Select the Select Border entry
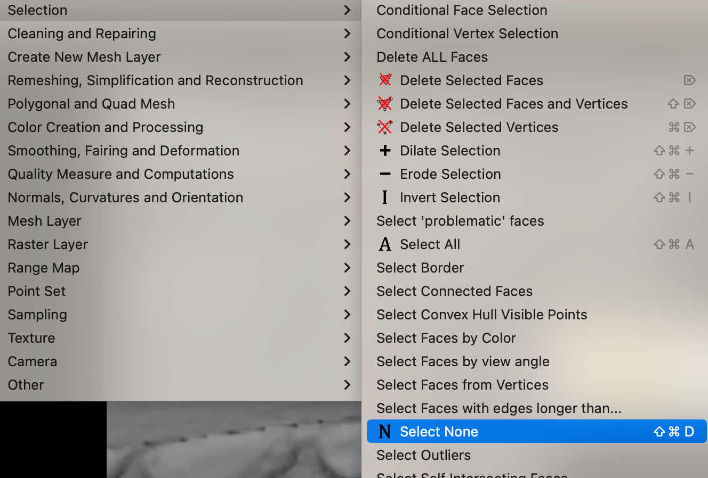This screenshot has height=478, width=708. 420,268
